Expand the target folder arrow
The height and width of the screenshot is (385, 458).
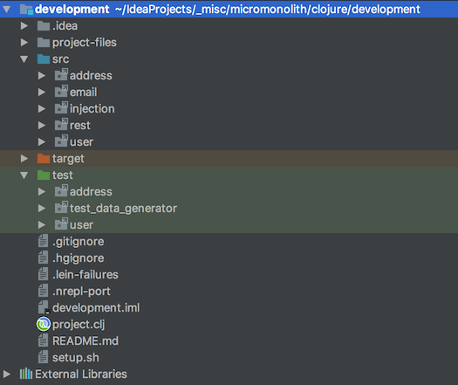[24, 158]
